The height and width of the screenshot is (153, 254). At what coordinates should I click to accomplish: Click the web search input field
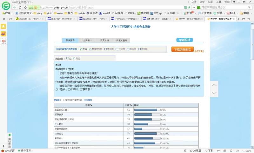point(224,8)
